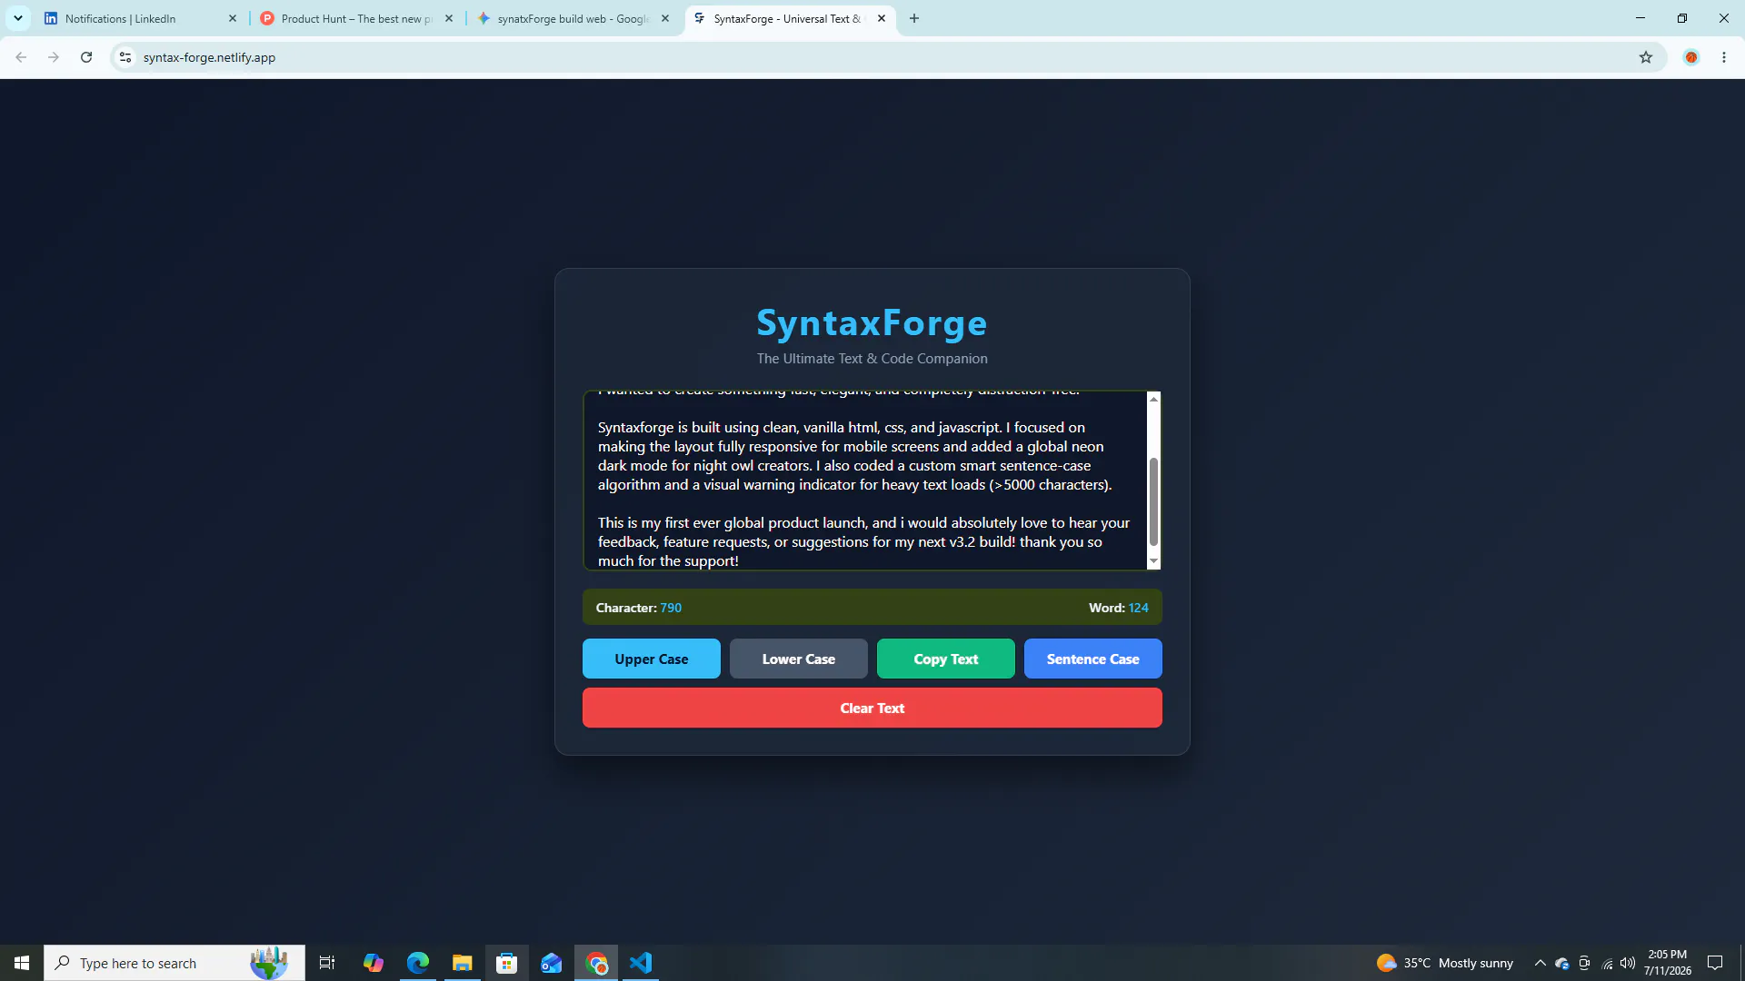Image resolution: width=1745 pixels, height=981 pixels.
Task: Open Task View on taskbar
Action: coord(327,963)
